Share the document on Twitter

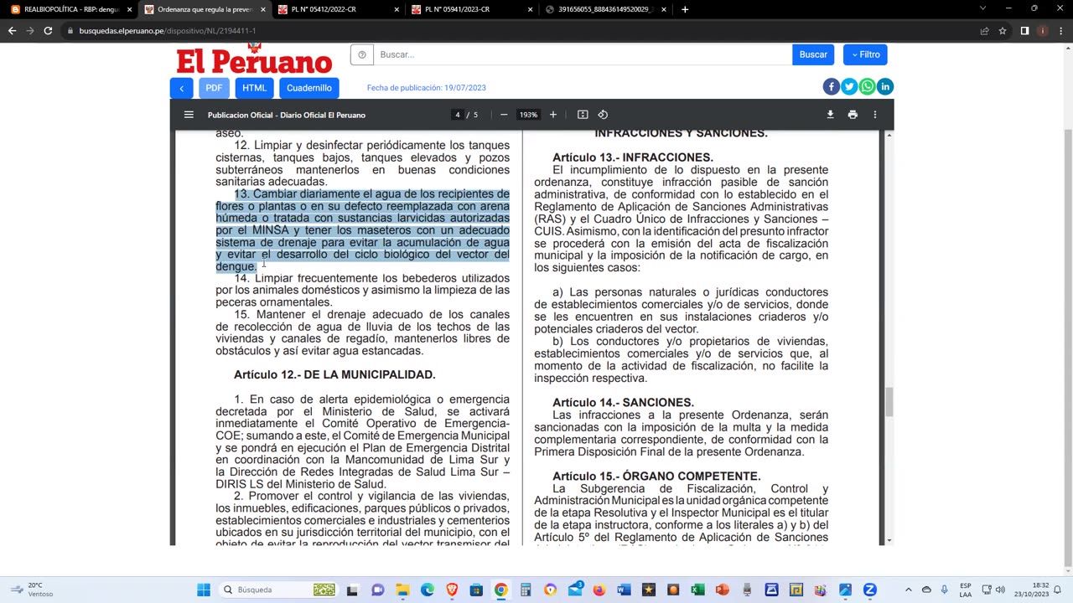click(849, 87)
